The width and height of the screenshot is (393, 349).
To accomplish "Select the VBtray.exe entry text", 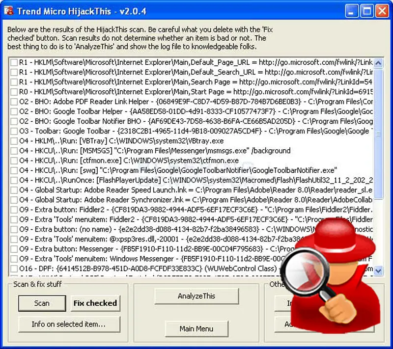I will point(121,141).
